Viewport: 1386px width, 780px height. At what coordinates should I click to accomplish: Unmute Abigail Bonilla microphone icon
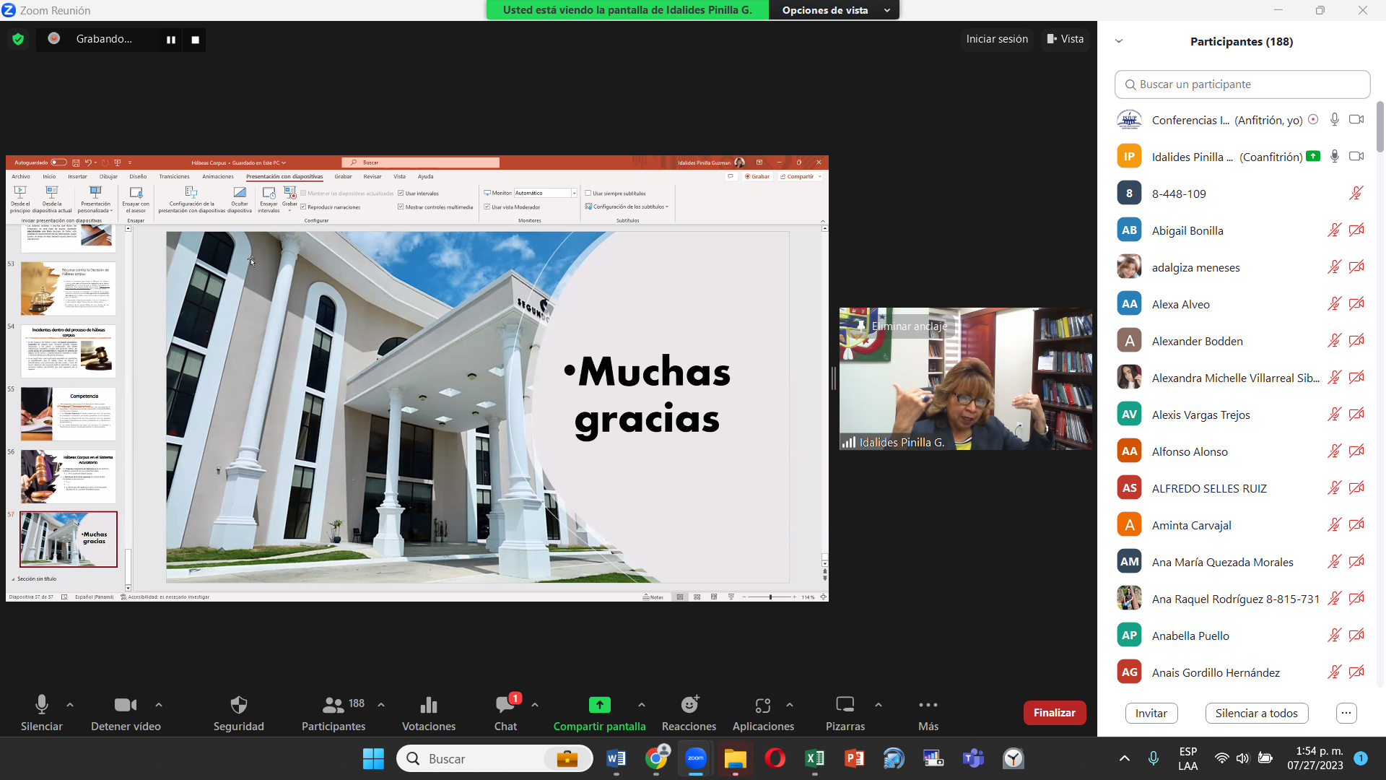click(x=1335, y=230)
